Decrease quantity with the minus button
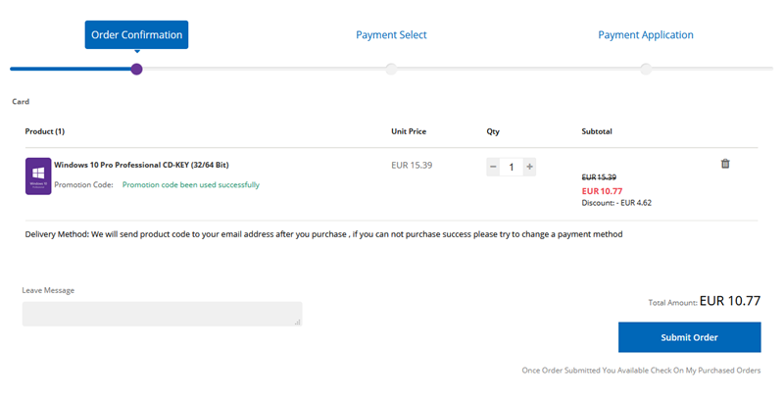This screenshot has width=784, height=399. (x=493, y=167)
